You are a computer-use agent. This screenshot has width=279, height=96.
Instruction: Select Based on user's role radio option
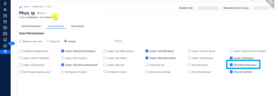point(20,41)
